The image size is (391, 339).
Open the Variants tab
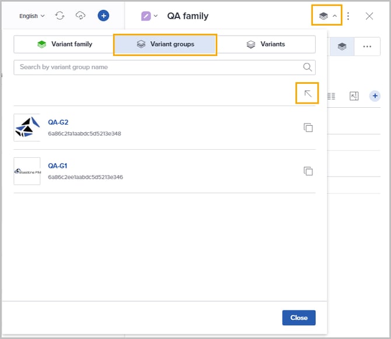click(x=266, y=44)
